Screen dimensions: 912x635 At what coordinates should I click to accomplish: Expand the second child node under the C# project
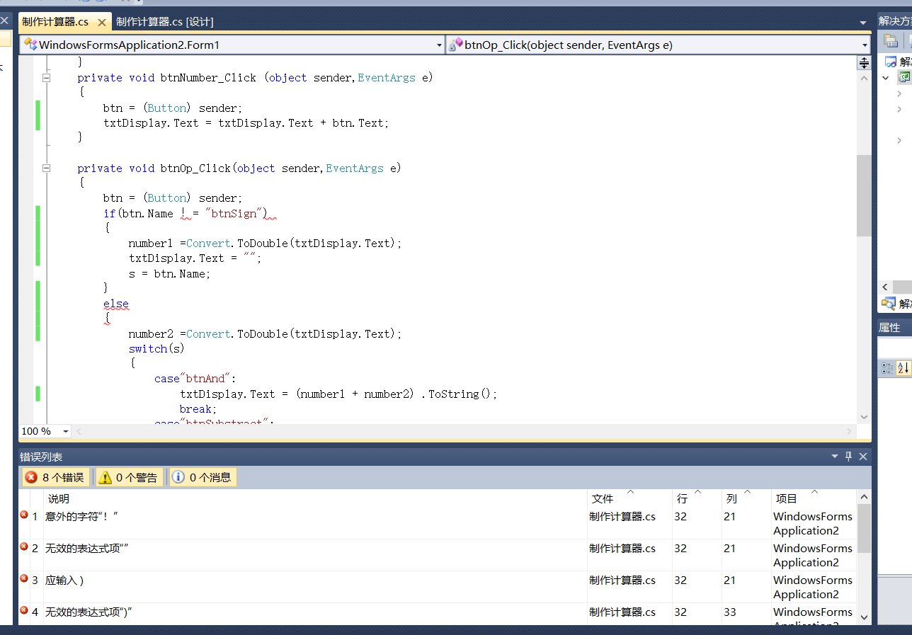pos(899,109)
